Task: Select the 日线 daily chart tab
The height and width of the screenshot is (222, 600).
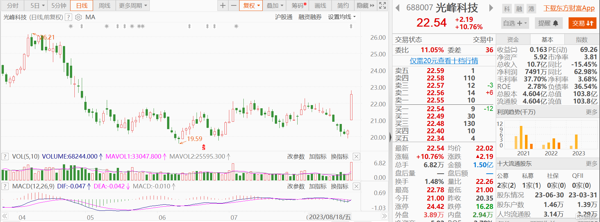Action: [82, 5]
